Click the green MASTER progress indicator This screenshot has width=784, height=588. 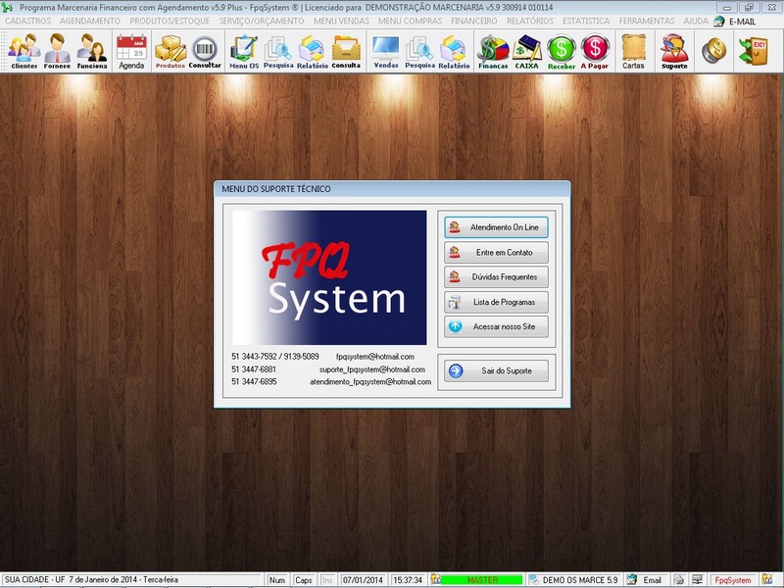tap(484, 579)
